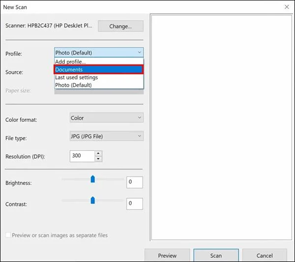Start scanning with the Scan button
The height and width of the screenshot is (262, 295).
click(216, 256)
